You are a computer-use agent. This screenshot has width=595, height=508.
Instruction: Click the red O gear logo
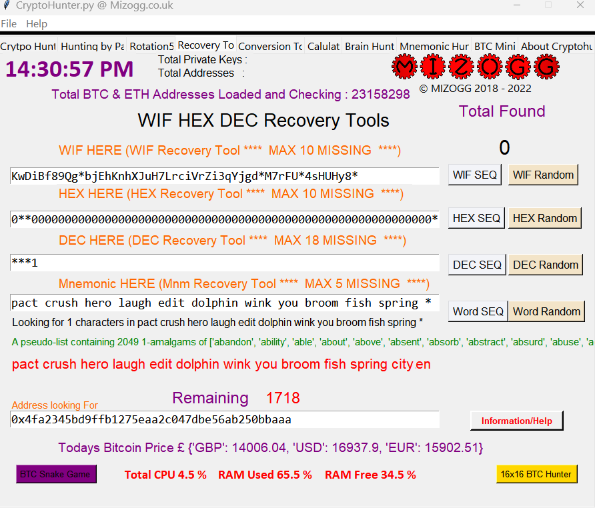(x=490, y=67)
